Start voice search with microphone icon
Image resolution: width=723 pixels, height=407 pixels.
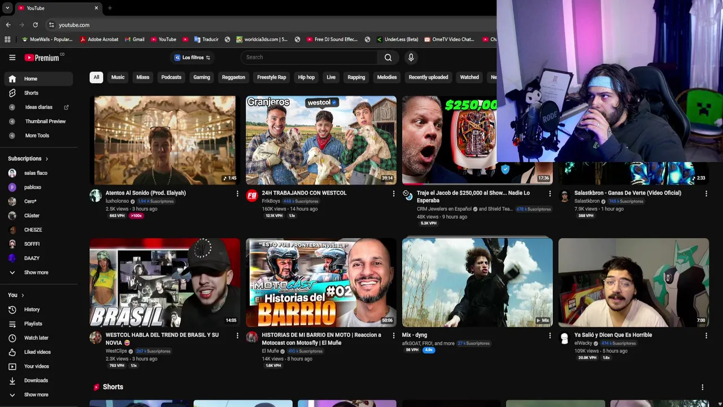click(411, 57)
